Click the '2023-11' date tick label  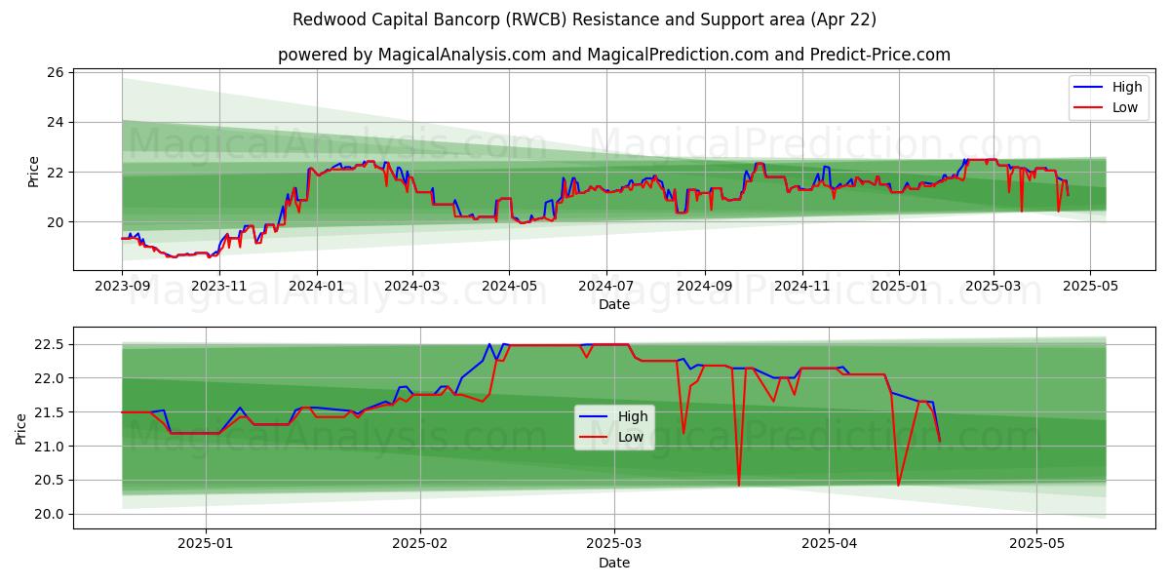click(218, 287)
